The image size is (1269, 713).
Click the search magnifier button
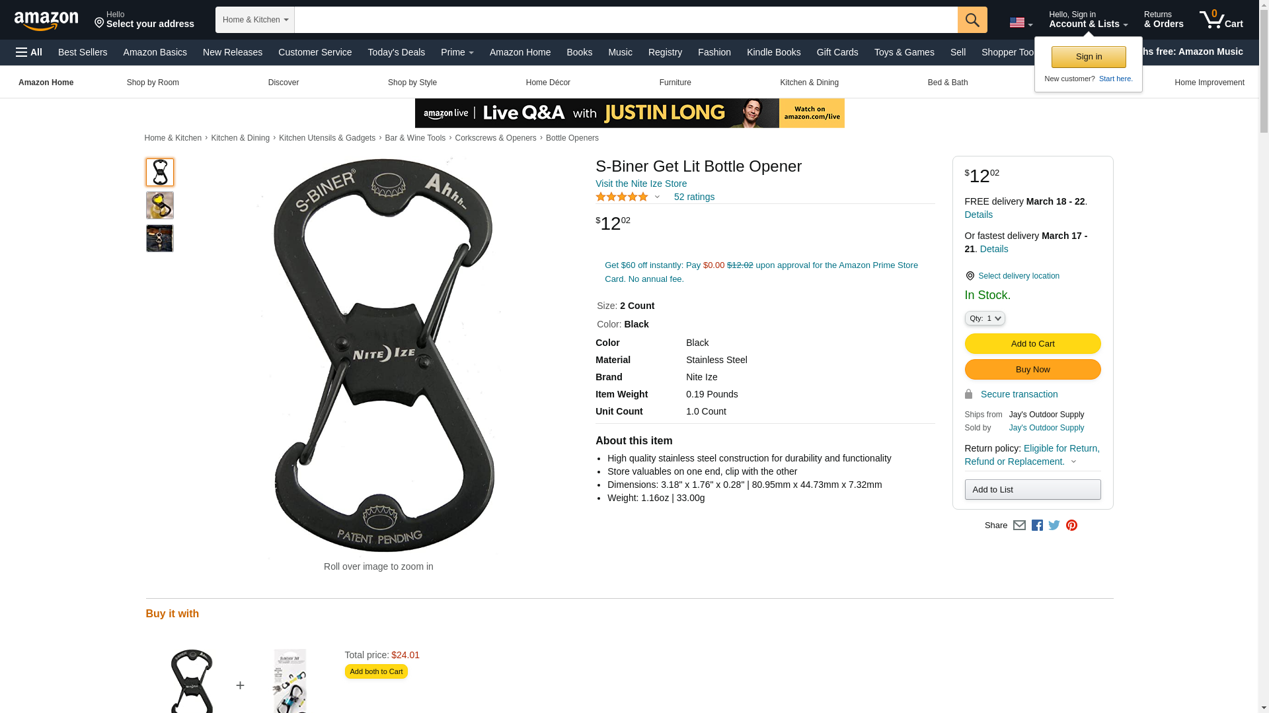point(972,20)
